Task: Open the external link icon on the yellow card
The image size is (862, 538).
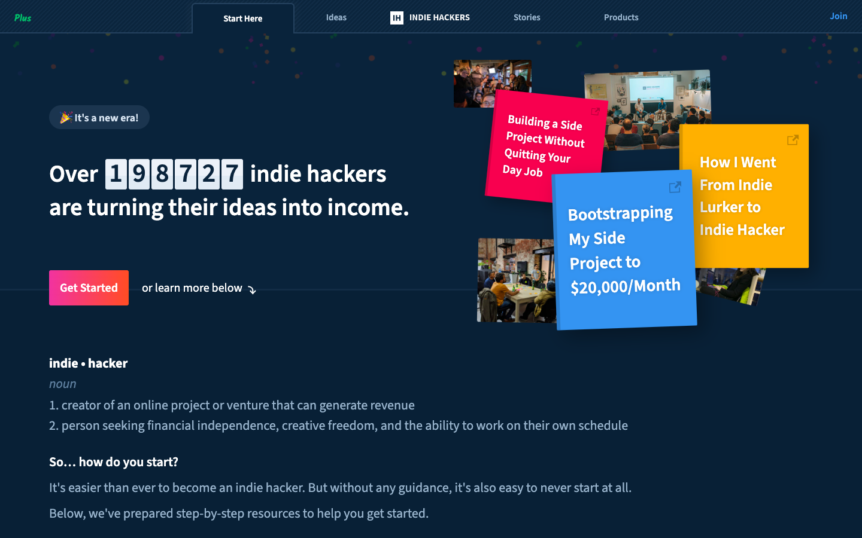Action: point(793,139)
